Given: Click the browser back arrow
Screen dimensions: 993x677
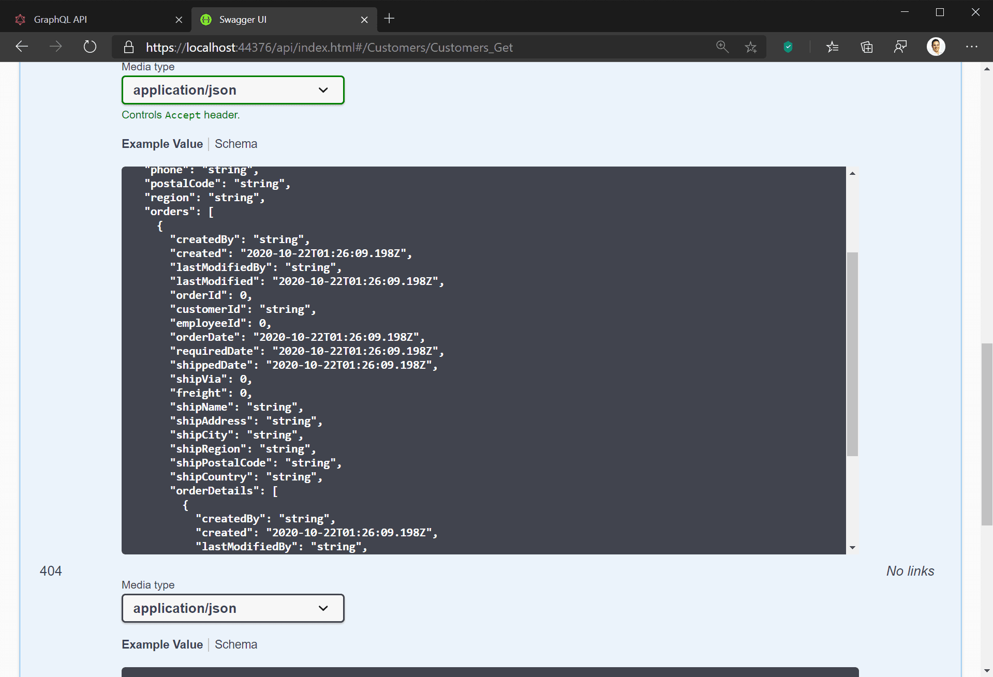Looking at the screenshot, I should pyautogui.click(x=22, y=47).
